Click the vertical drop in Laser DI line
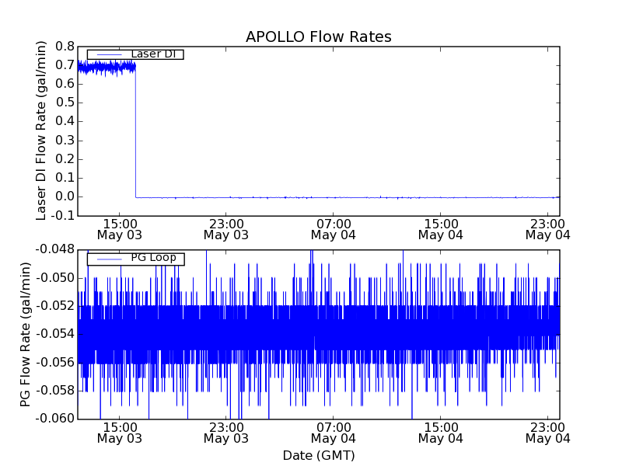 tap(135, 132)
